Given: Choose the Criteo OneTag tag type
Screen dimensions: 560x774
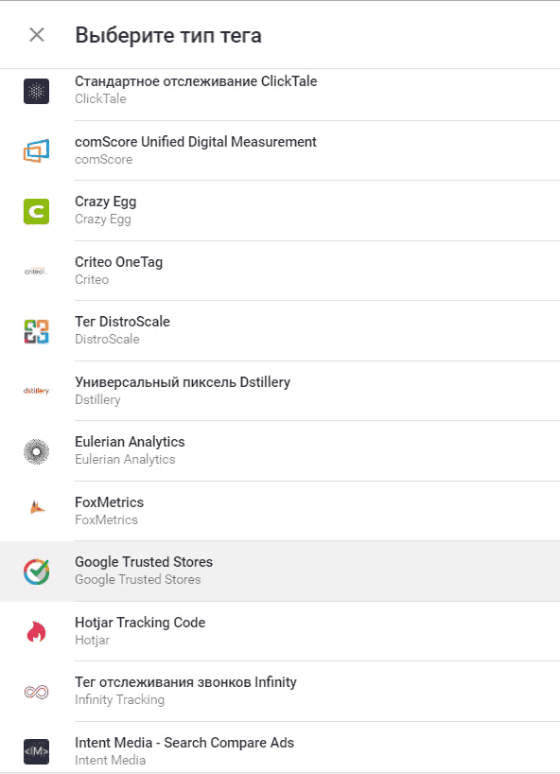Looking at the screenshot, I should 280,271.
